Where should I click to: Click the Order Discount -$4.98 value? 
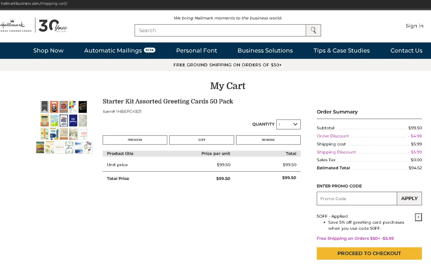pos(415,136)
